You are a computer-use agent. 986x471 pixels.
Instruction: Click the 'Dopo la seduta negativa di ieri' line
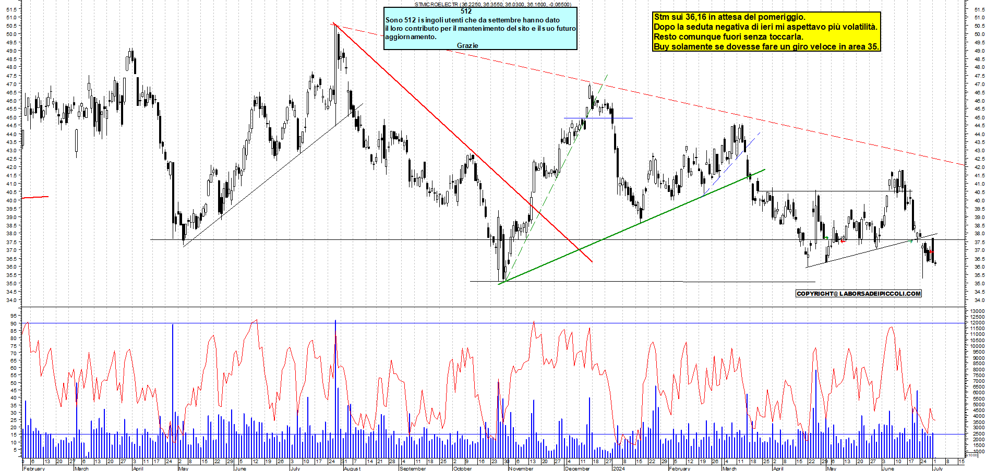[765, 27]
